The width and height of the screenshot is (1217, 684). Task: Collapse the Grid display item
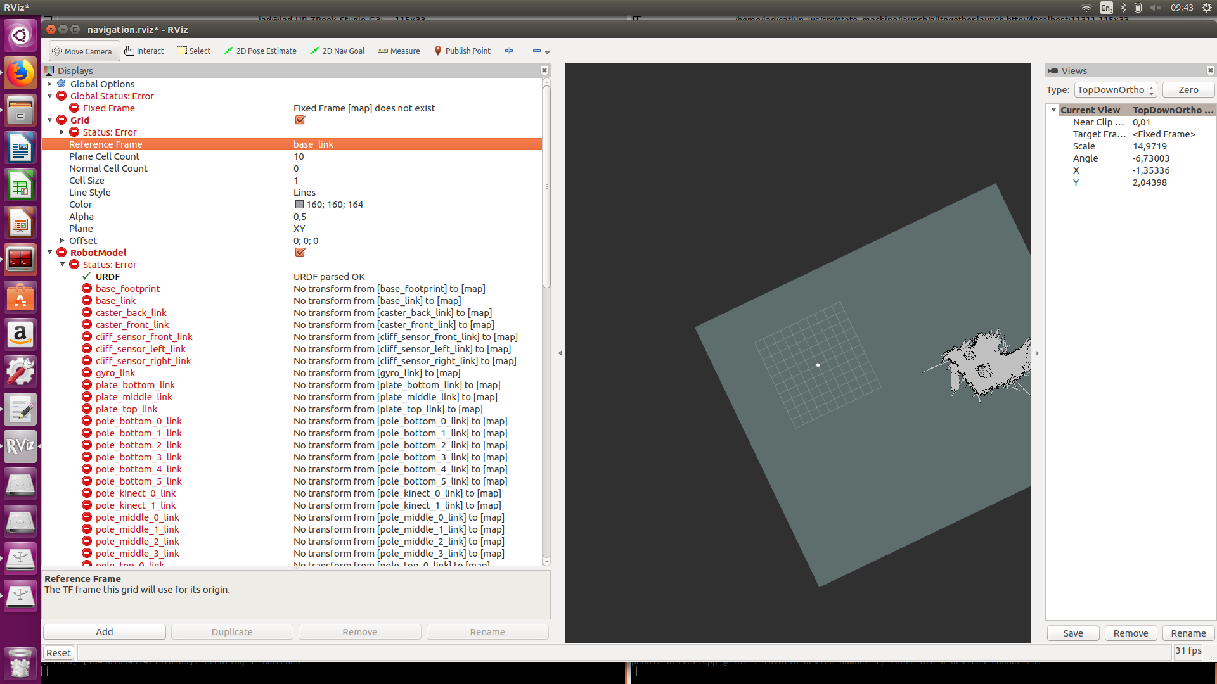pos(49,120)
